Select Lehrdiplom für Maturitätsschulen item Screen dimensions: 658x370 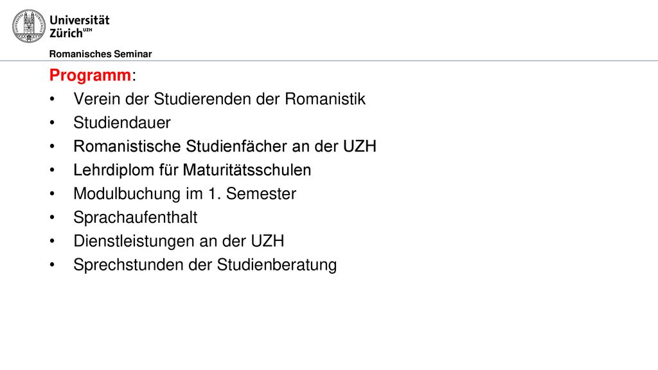192,170
